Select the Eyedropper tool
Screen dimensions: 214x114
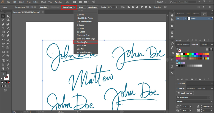[x=3, y=56]
